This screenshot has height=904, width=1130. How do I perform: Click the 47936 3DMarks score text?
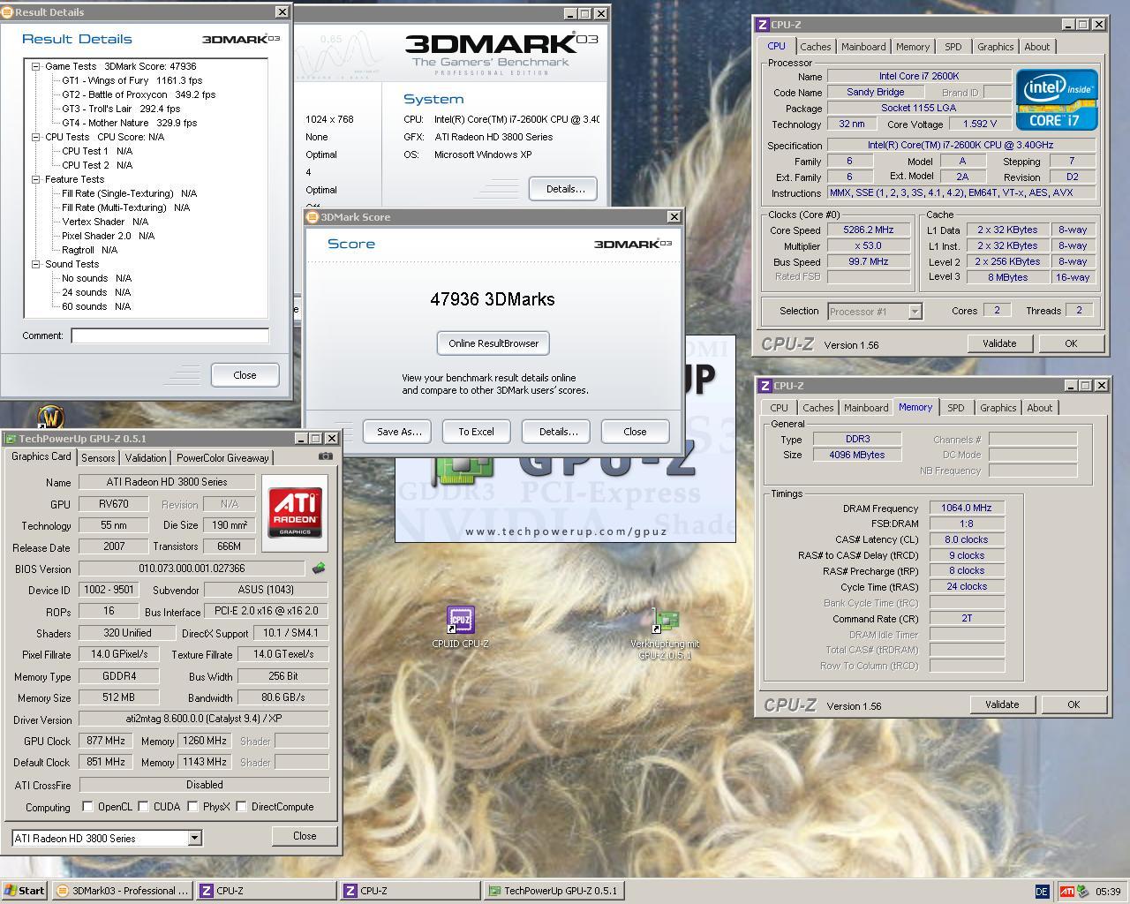[493, 299]
